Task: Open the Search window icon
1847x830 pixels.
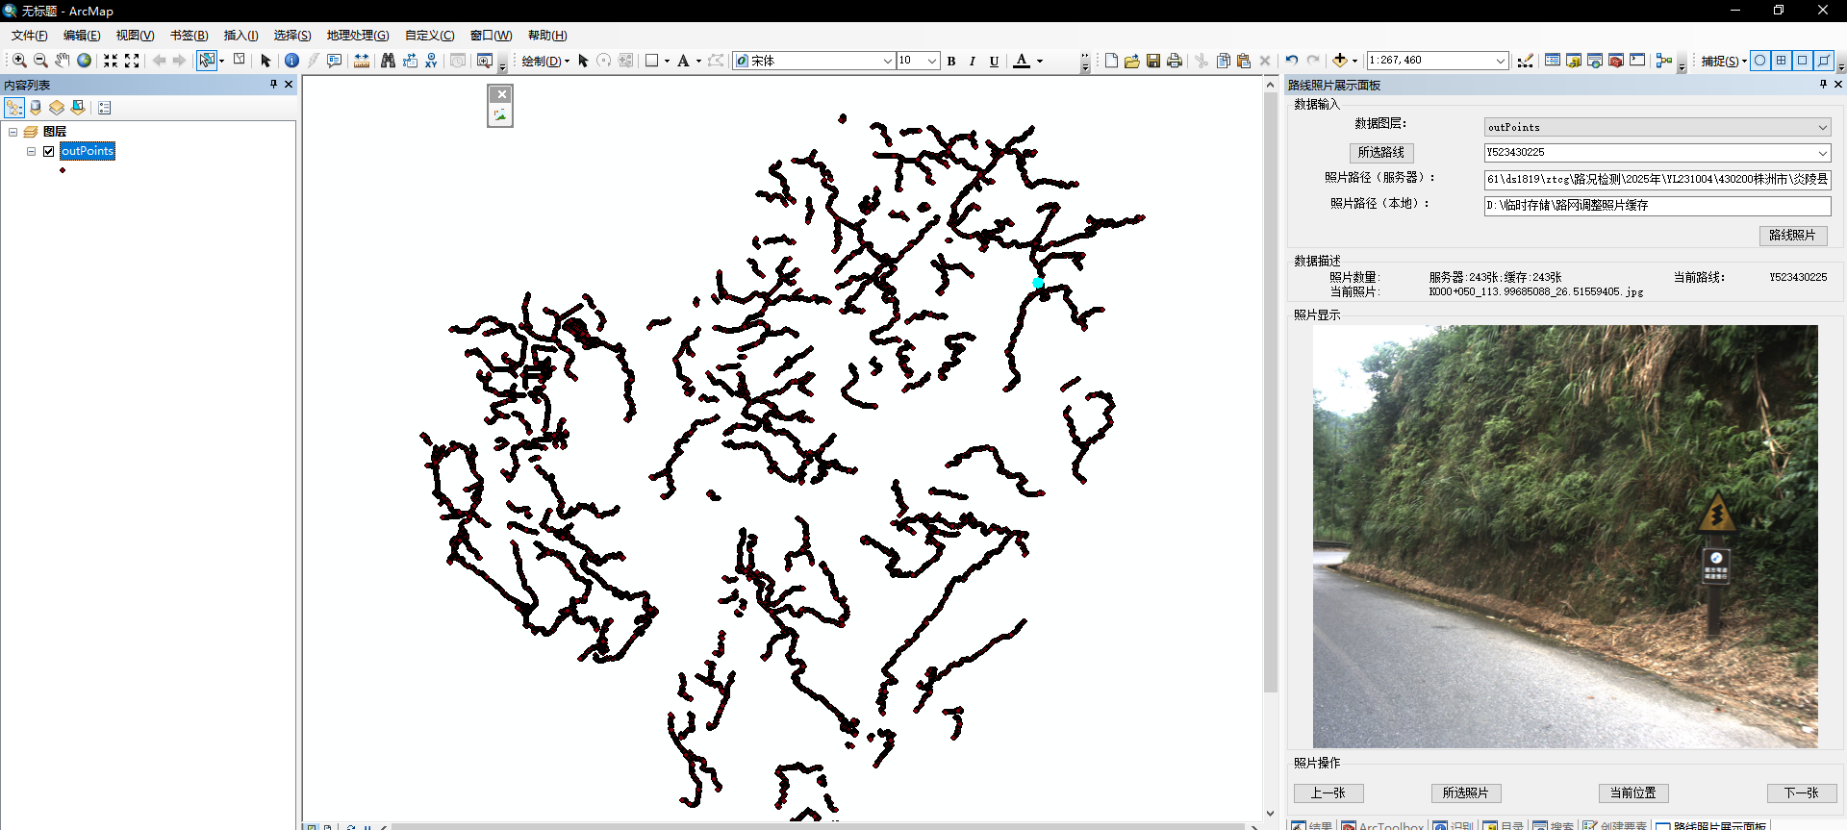Action: [1595, 61]
